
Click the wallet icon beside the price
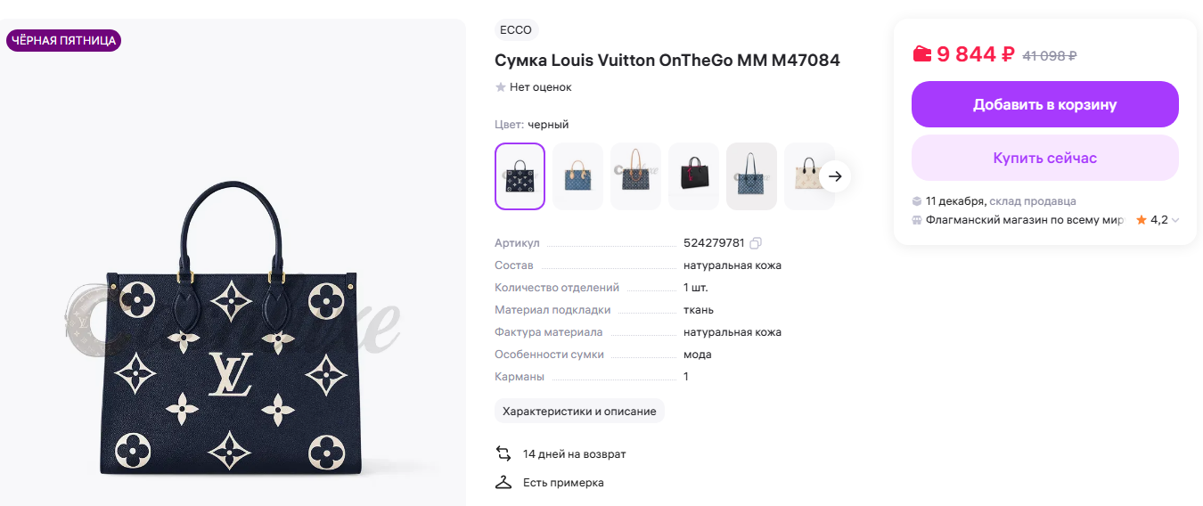922,54
